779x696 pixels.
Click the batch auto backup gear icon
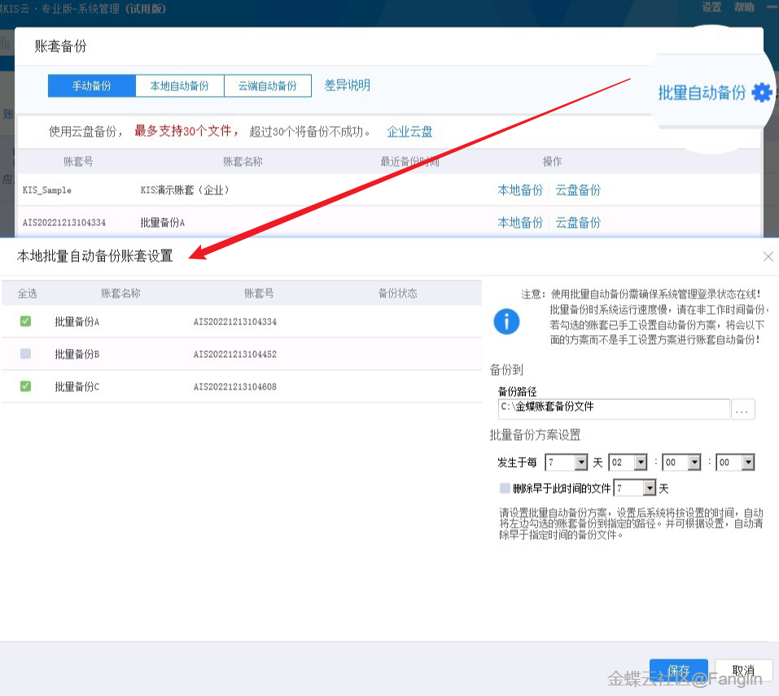(761, 93)
